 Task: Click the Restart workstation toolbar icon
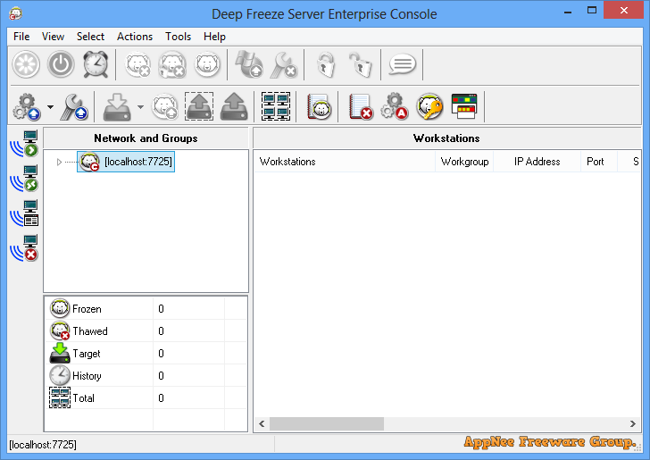pyautogui.click(x=26, y=64)
